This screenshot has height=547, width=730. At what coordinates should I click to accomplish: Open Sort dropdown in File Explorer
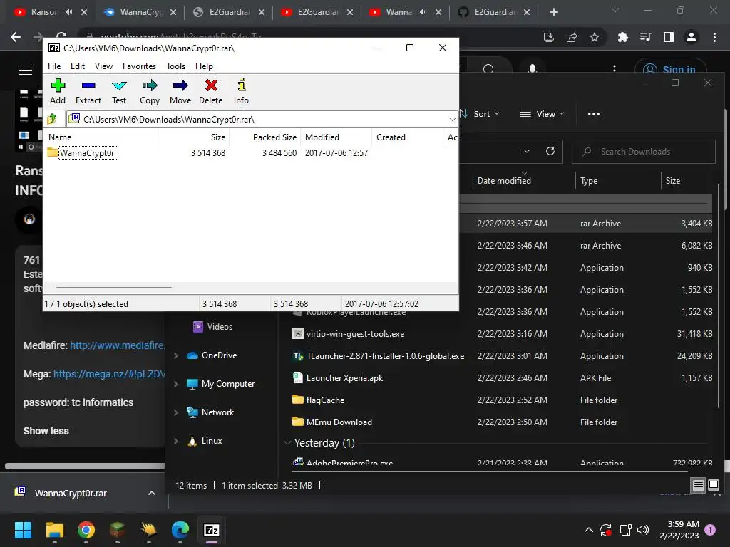(x=480, y=113)
